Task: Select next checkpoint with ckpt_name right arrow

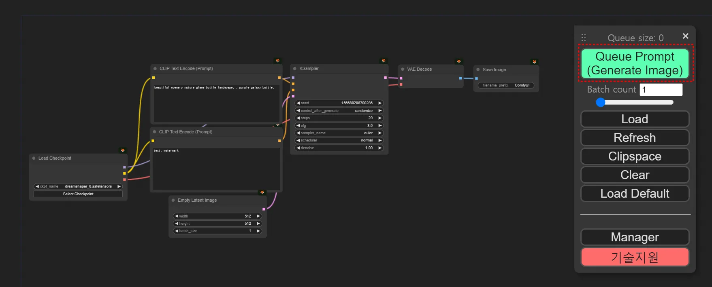Action: click(x=119, y=186)
